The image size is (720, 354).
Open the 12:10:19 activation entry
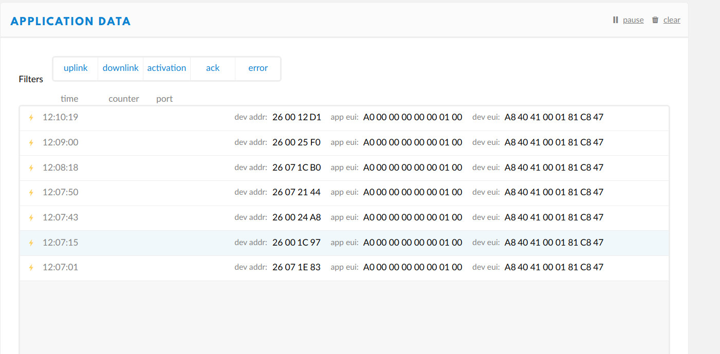point(344,118)
